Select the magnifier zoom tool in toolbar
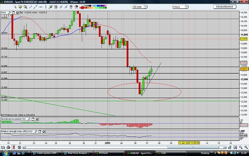 tap(25, 7)
